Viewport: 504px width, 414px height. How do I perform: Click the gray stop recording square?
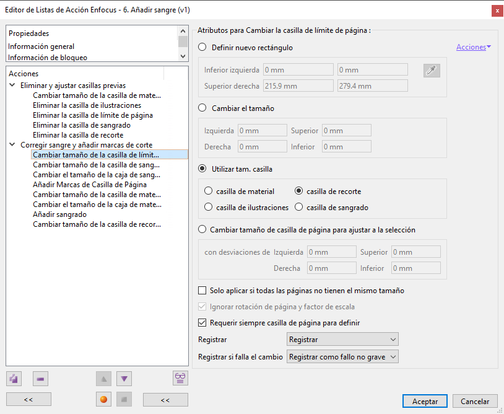pyautogui.click(x=124, y=400)
